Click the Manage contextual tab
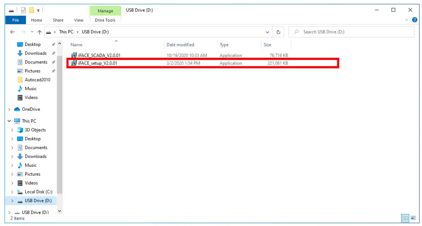This screenshot has height=226, width=422. 105,11
